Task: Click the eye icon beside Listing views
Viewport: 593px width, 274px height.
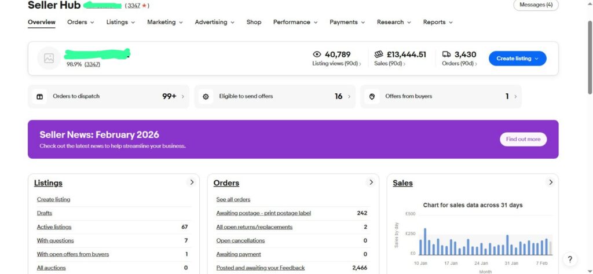Action: [x=317, y=54]
